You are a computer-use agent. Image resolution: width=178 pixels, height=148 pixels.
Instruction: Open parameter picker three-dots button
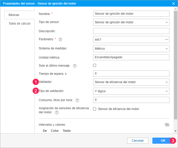coord(167,40)
